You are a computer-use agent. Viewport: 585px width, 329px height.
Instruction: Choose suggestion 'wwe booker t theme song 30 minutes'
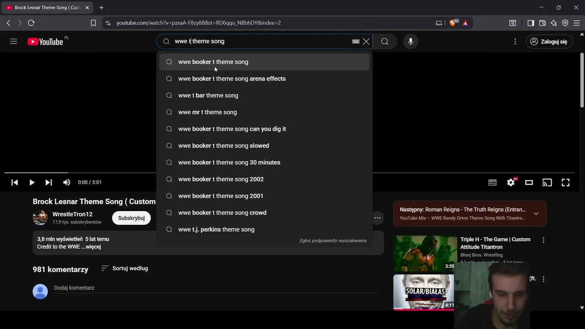pyautogui.click(x=264, y=162)
